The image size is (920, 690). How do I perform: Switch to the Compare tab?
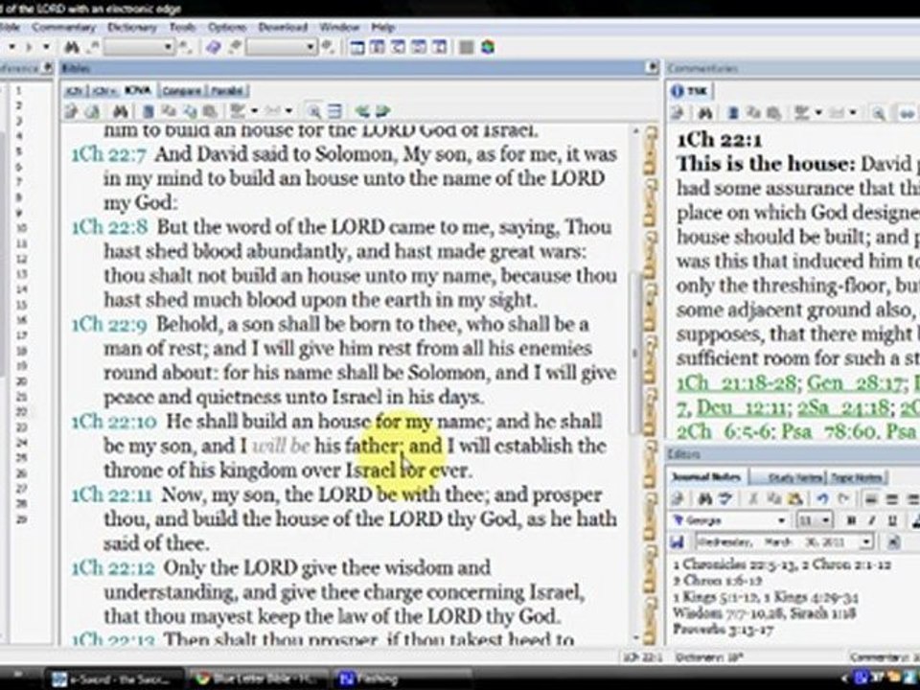pos(181,90)
